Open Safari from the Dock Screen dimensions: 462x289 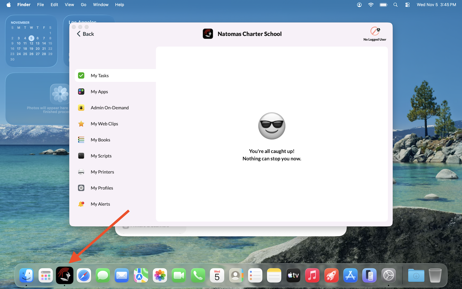click(x=84, y=276)
